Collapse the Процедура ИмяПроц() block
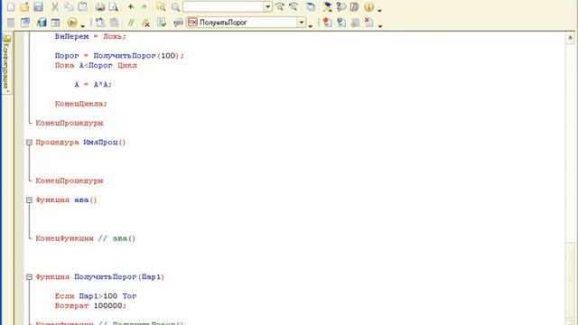The width and height of the screenshot is (578, 325). pos(29,143)
